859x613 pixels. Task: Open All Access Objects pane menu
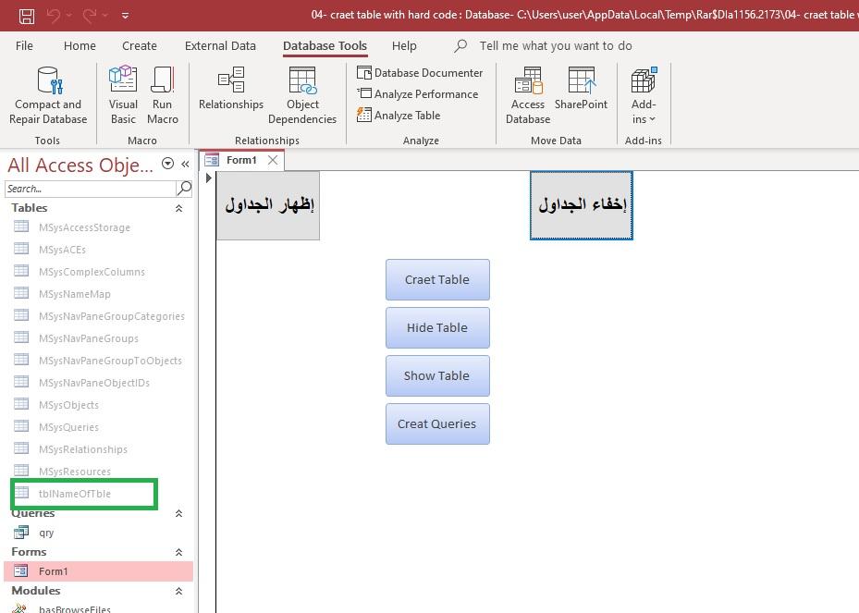[x=167, y=165]
